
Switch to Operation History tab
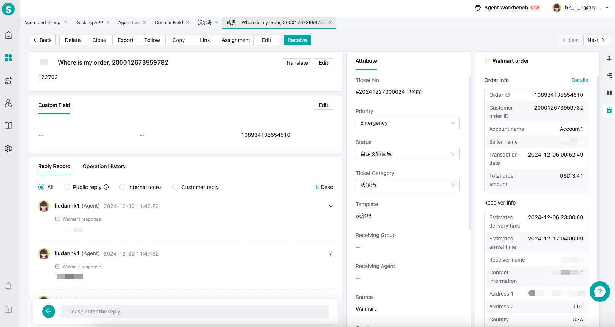[104, 166]
